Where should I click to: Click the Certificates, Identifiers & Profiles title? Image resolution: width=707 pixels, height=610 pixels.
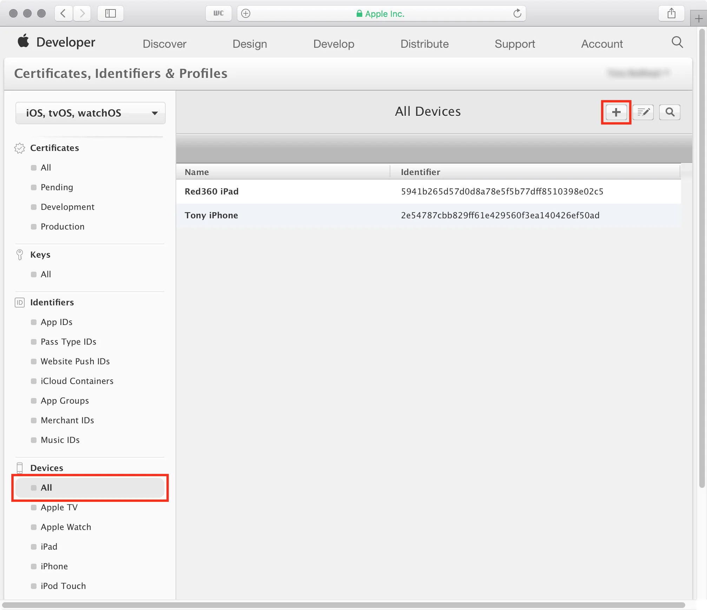(121, 73)
